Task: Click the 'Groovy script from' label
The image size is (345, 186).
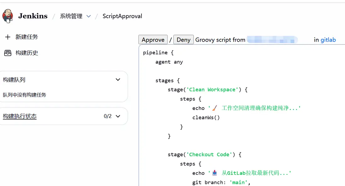Action: (x=220, y=40)
